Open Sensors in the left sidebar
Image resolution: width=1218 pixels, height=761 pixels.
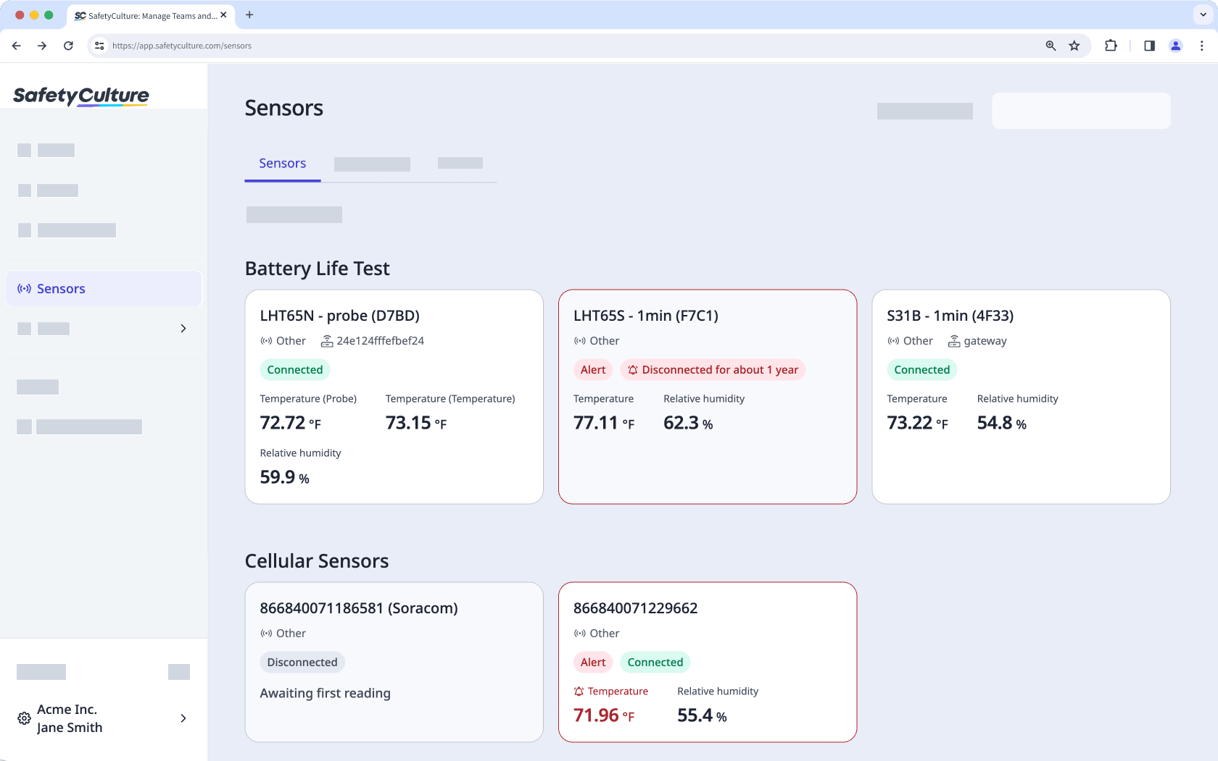(x=61, y=289)
